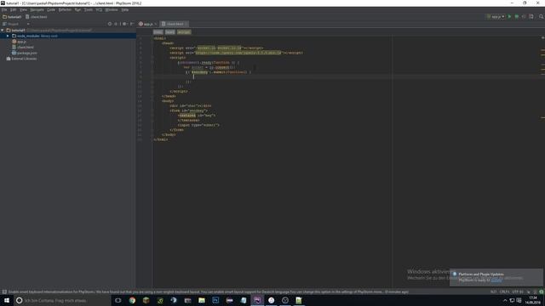Open the View menu
This screenshot has width=545, height=306.
point(23,9)
